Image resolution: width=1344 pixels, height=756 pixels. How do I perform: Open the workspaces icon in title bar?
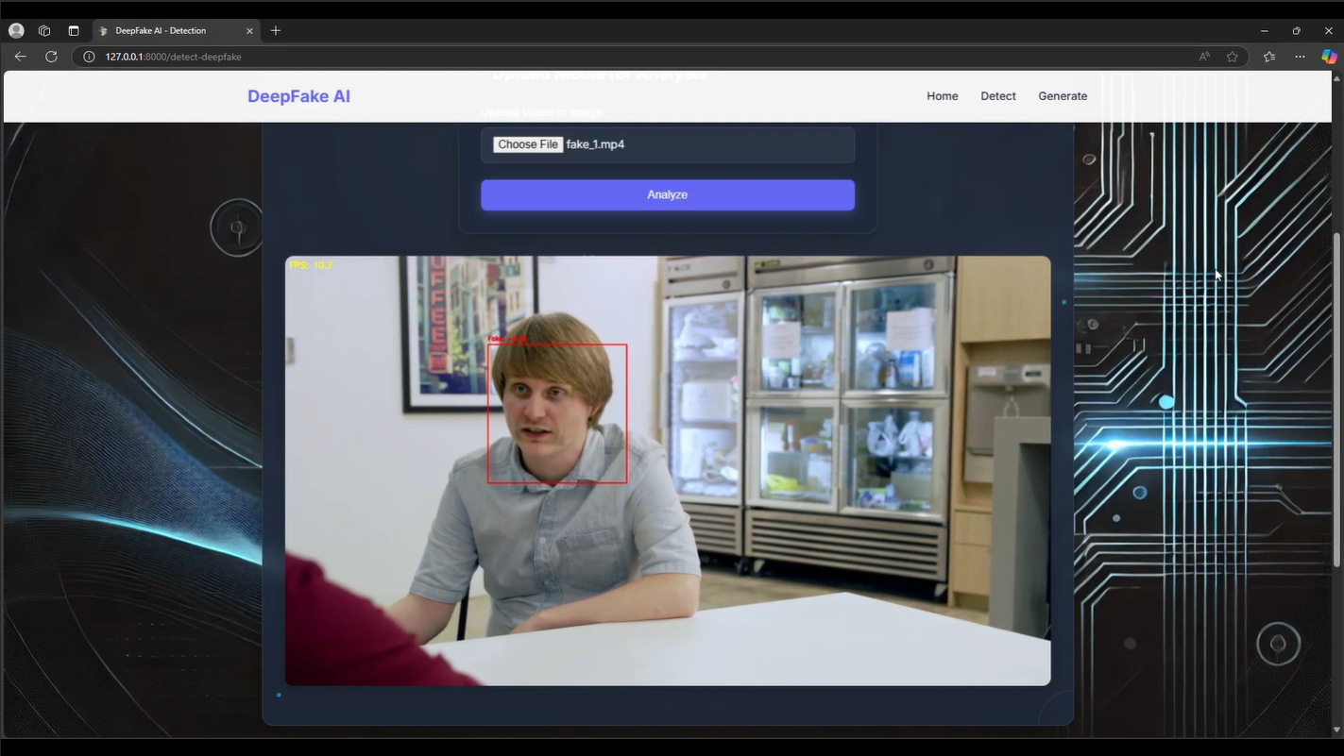(x=44, y=30)
